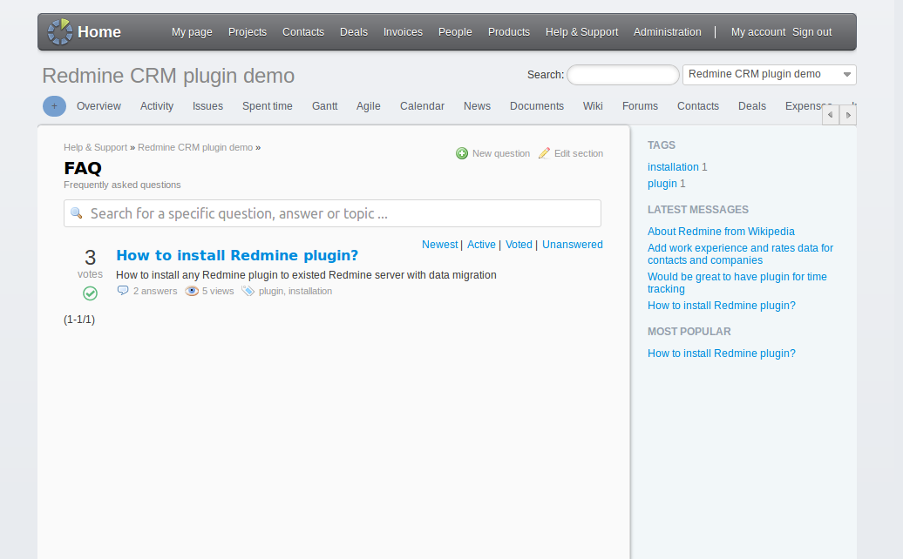Sort questions by Voted
This screenshot has height=559, width=903.
click(519, 245)
